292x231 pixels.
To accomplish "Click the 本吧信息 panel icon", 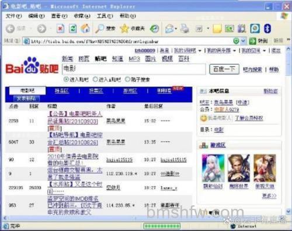I will pyautogui.click(x=203, y=91).
